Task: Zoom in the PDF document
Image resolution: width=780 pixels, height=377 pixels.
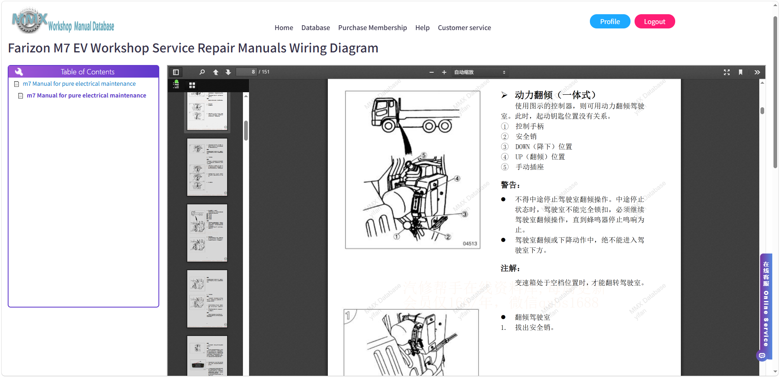Action: [444, 72]
